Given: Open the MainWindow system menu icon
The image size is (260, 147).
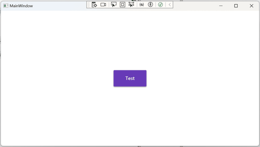Looking at the screenshot, I should tap(6, 6).
